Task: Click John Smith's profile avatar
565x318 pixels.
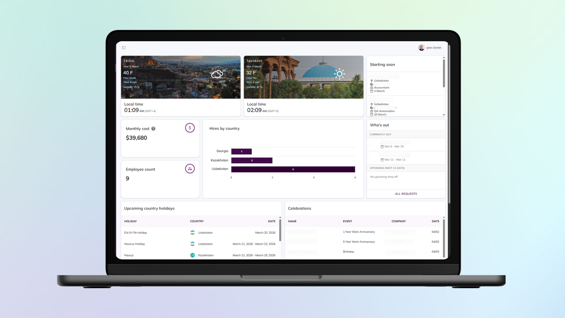Action: pyautogui.click(x=421, y=48)
